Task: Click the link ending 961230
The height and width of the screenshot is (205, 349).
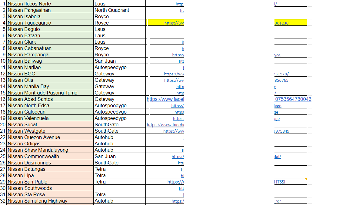Action: click(281, 23)
